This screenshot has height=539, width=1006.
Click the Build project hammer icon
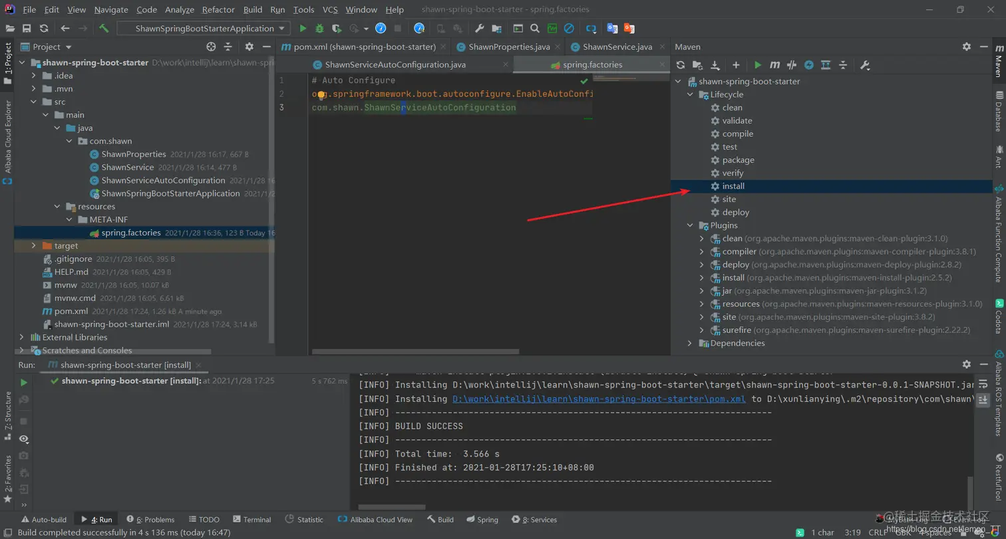click(104, 29)
